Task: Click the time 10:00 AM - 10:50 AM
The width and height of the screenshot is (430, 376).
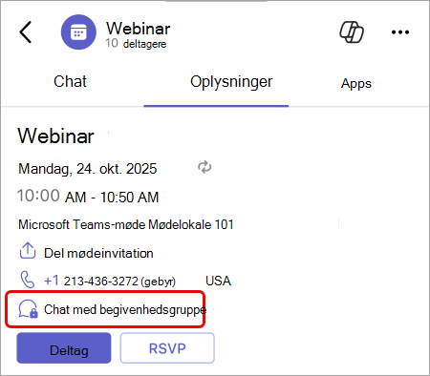Action: click(x=88, y=197)
